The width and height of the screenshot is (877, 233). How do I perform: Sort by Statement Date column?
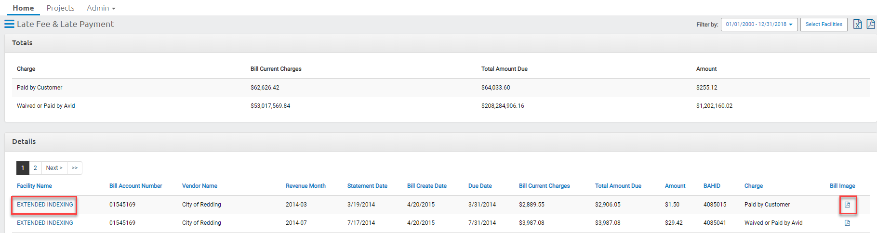367,186
